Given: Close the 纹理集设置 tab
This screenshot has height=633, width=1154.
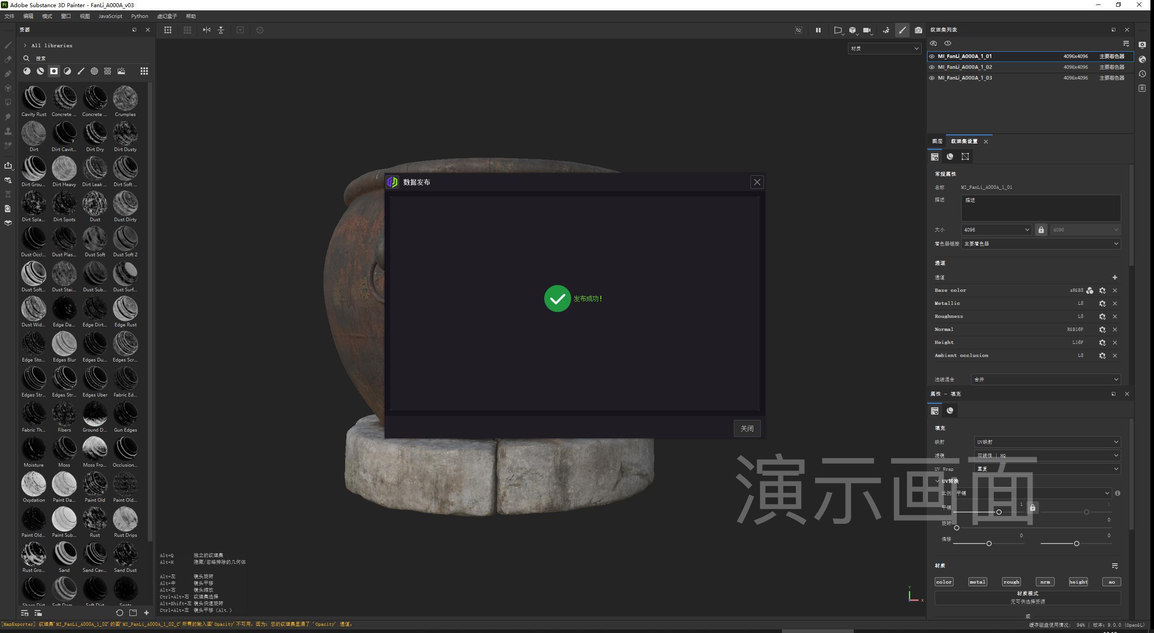Looking at the screenshot, I should (x=986, y=142).
